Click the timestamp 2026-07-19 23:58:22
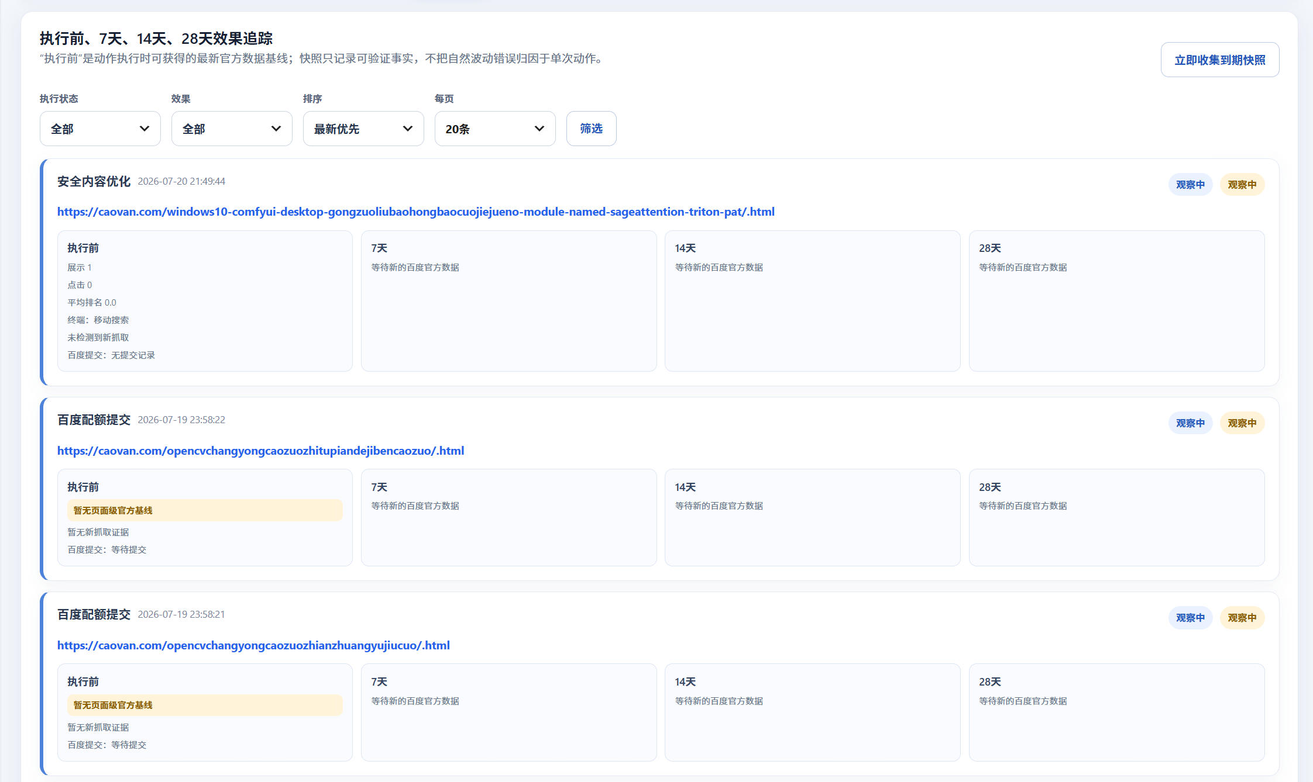 point(181,420)
